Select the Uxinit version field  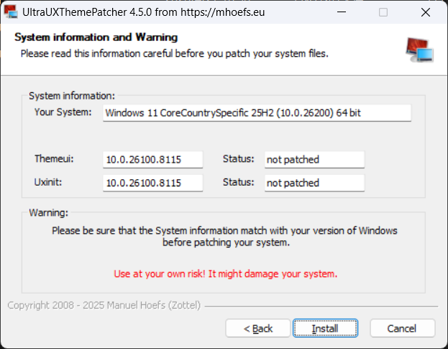[152, 183]
